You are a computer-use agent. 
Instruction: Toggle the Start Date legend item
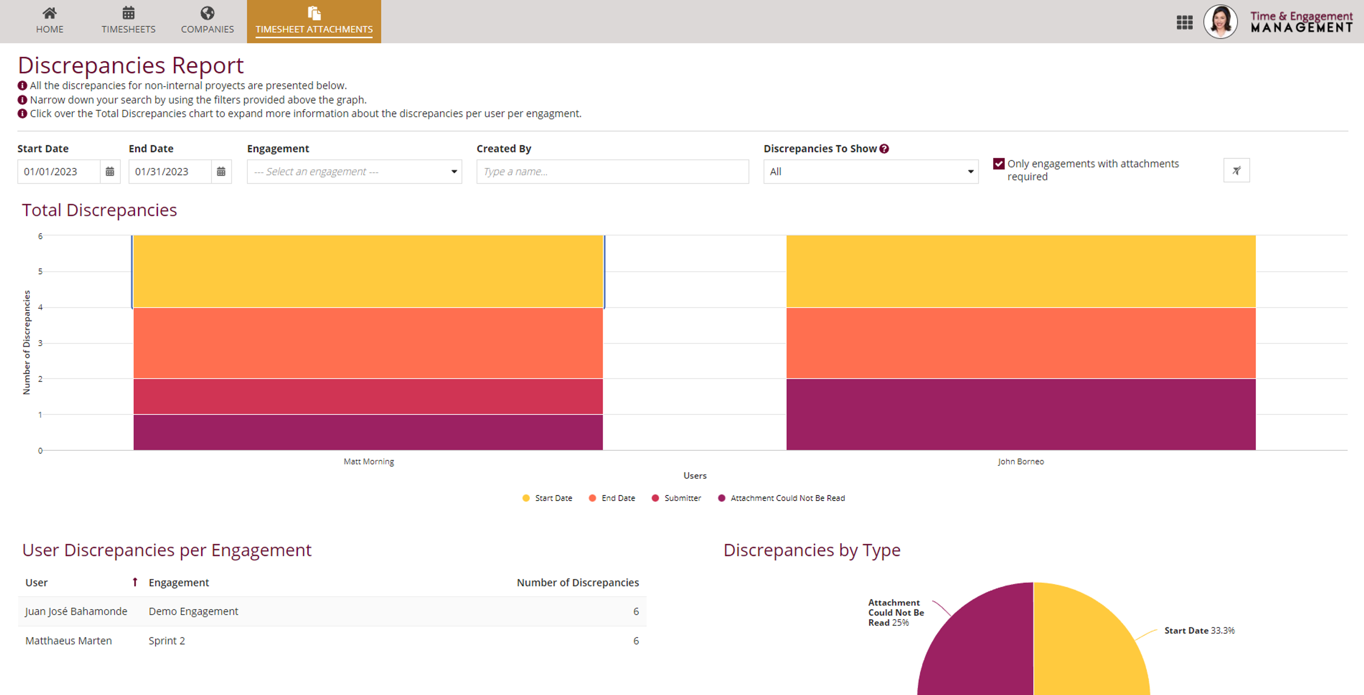(x=547, y=498)
